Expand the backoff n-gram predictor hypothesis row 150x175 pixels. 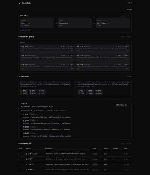tap(65, 154)
